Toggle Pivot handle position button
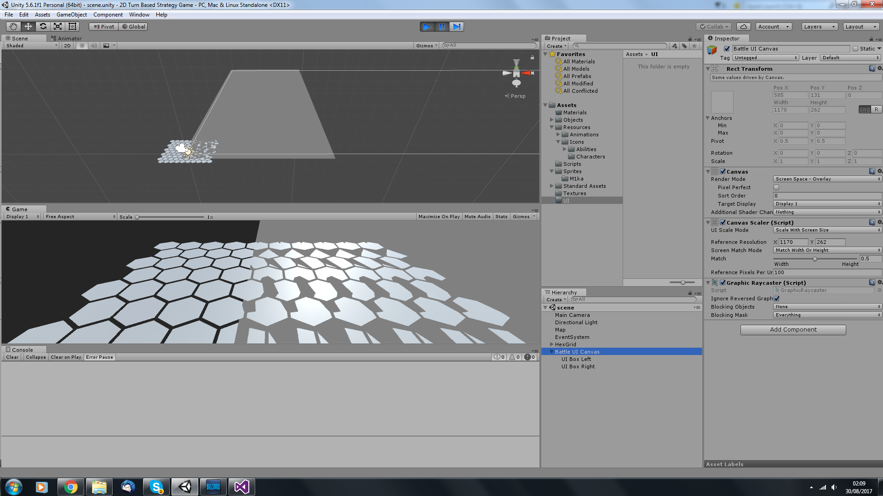The width and height of the screenshot is (883, 496). point(103,27)
